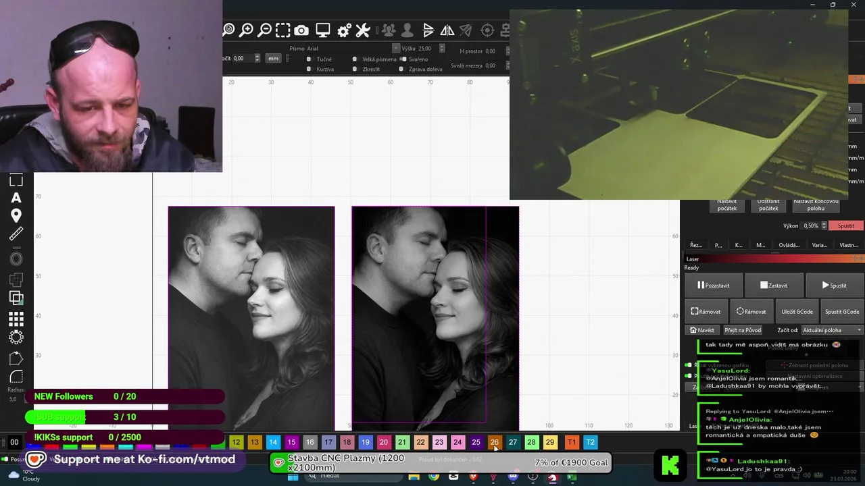This screenshot has width=865, height=486.
Task: Switch to the M... panel tab
Action: tap(760, 245)
